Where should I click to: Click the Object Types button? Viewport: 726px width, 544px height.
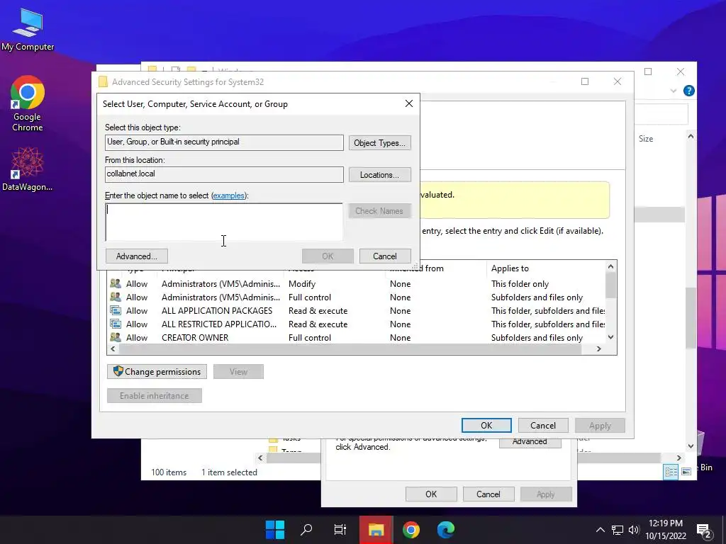click(x=380, y=143)
